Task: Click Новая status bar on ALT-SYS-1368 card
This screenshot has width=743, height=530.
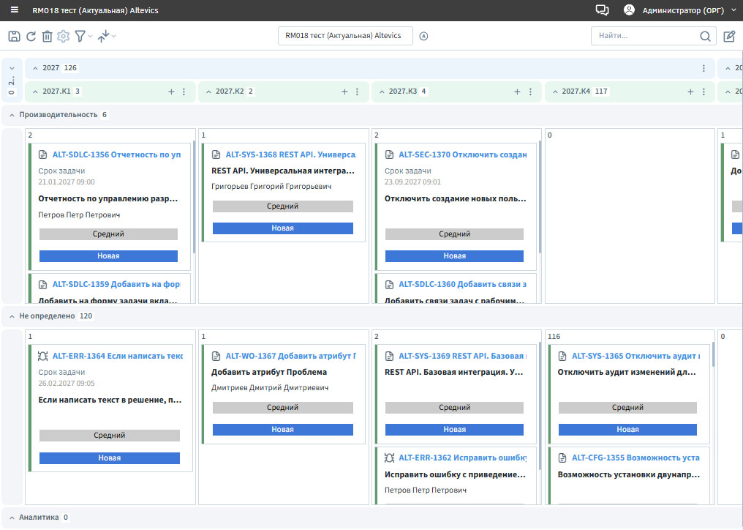Action: pos(282,228)
